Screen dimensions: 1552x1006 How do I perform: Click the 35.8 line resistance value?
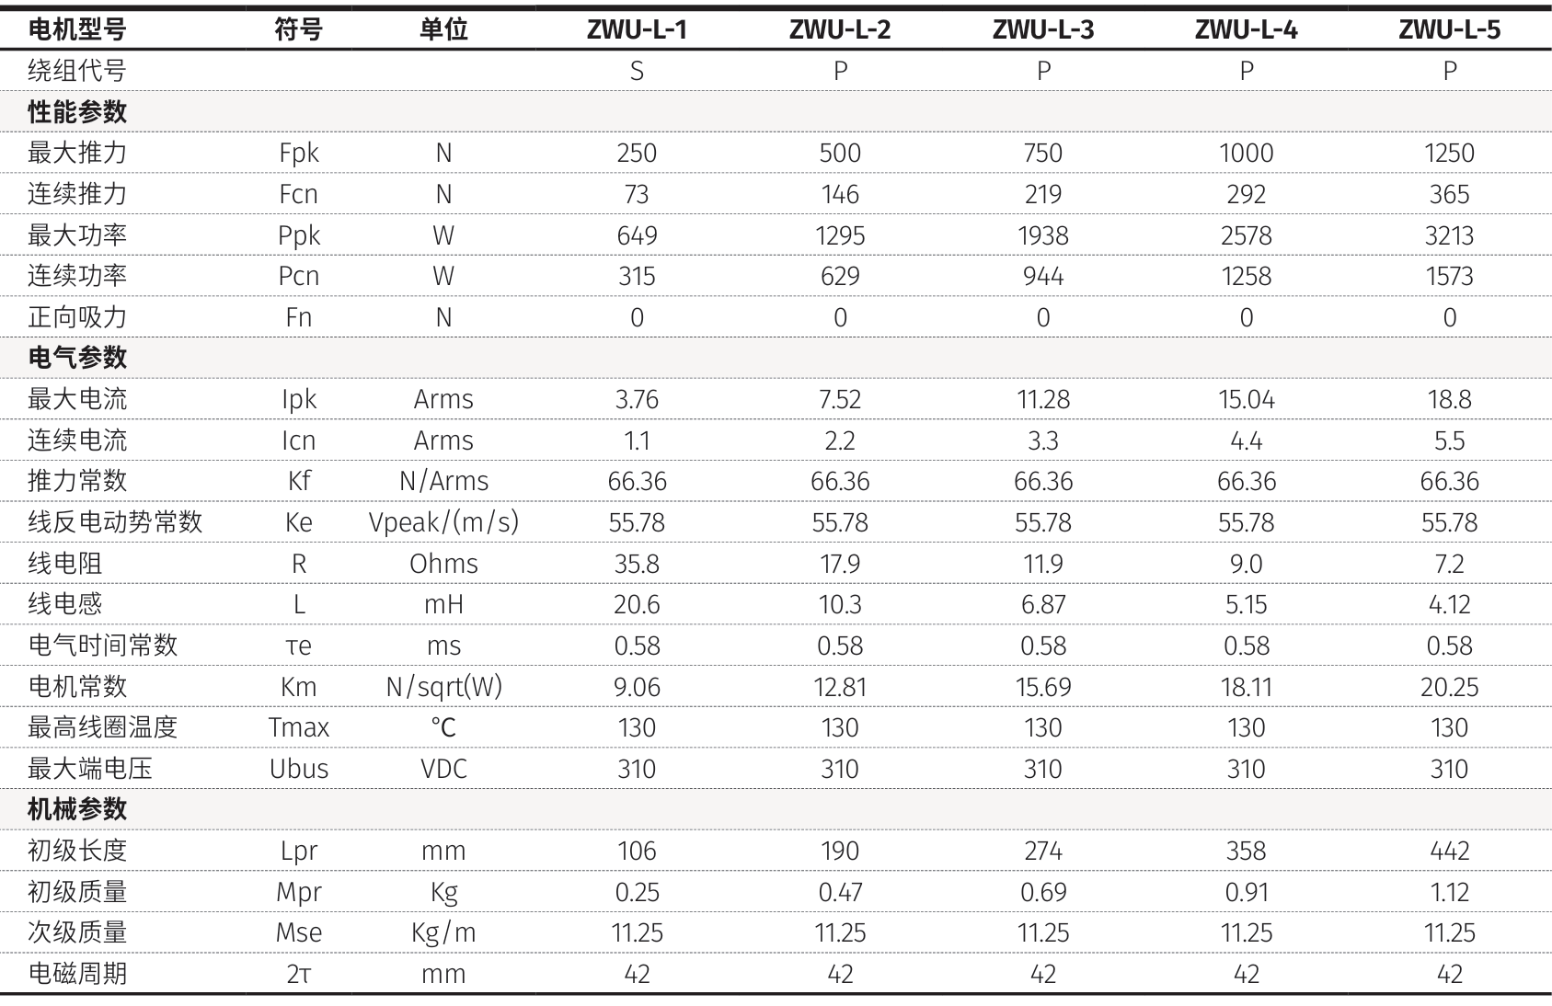[x=637, y=564]
